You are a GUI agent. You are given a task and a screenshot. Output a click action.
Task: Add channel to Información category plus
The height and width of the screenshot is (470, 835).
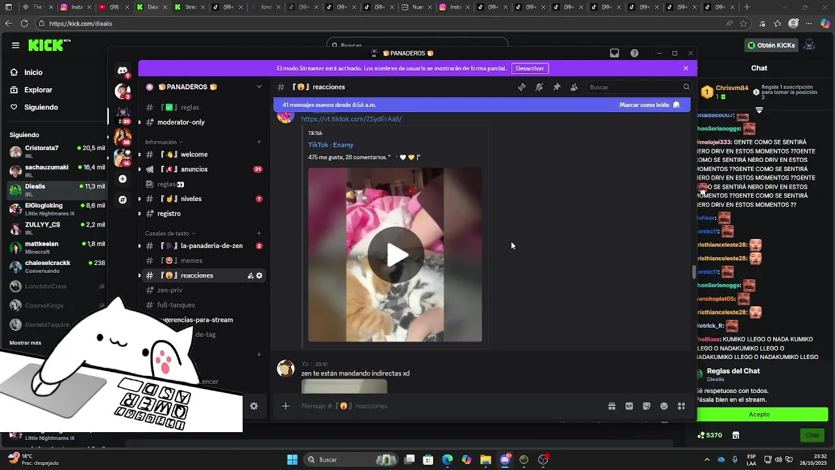(259, 142)
